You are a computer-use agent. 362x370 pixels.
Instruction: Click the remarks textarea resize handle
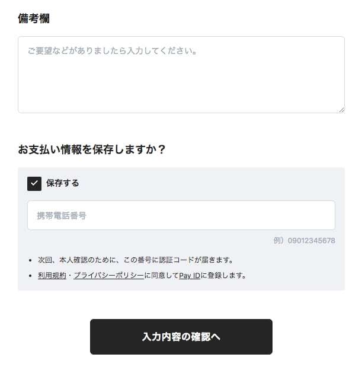[341, 110]
